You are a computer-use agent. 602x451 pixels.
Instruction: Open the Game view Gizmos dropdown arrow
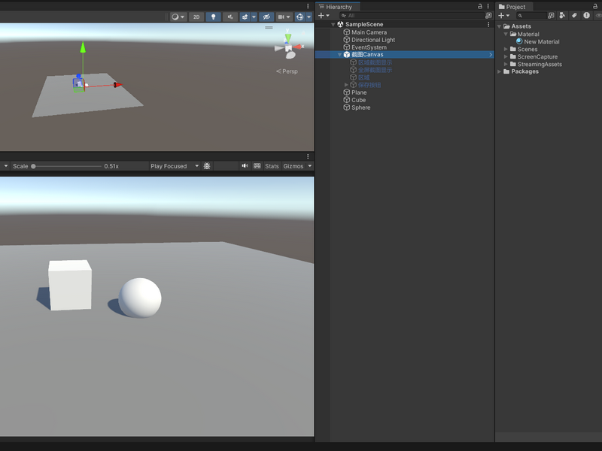[x=310, y=166]
